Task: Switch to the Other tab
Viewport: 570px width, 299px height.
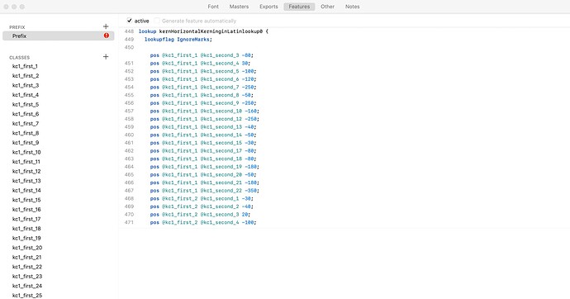Action: (327, 7)
